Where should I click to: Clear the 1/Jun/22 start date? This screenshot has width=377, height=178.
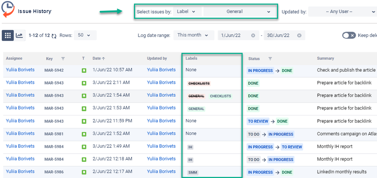(x=253, y=35)
